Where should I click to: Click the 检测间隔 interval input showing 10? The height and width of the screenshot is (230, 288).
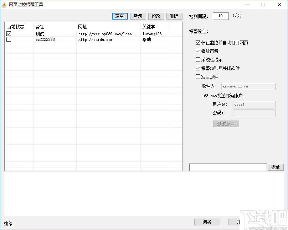tap(220, 16)
